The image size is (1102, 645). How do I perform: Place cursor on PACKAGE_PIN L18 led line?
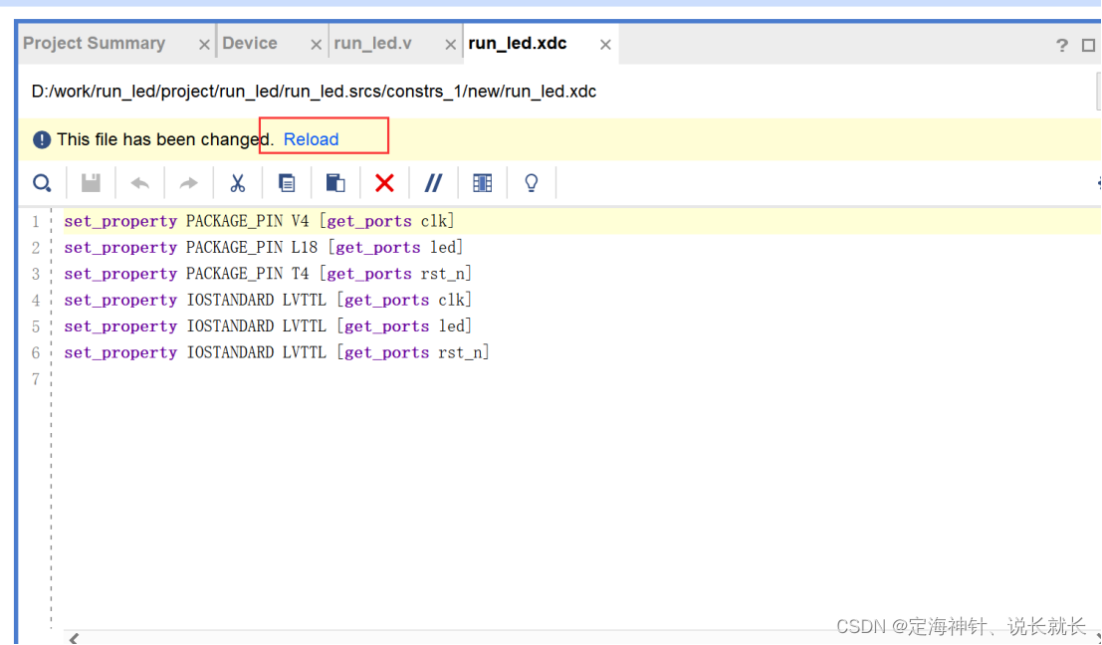264,247
